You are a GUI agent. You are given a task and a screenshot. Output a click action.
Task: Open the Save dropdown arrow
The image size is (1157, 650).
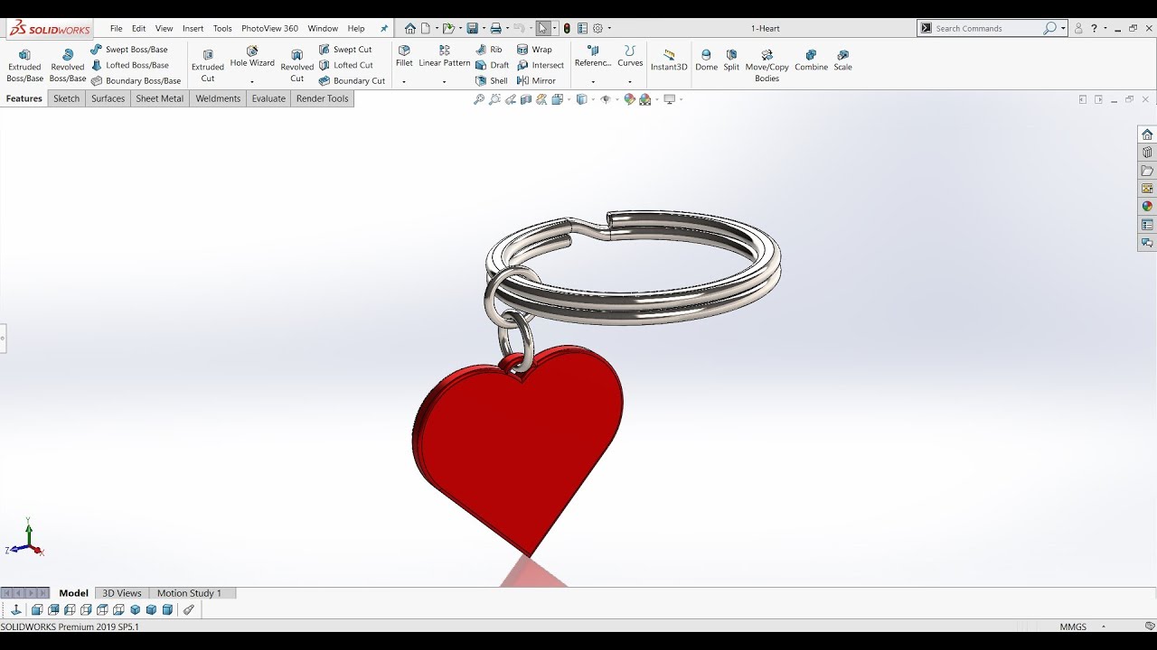[x=484, y=29]
